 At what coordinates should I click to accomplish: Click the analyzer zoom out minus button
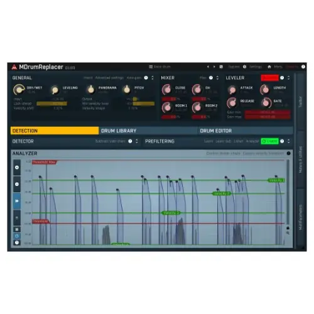pyautogui.click(x=17, y=184)
